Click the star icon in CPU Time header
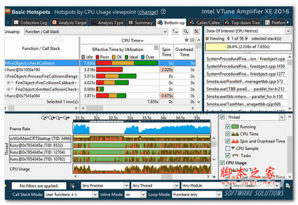The height and width of the screenshot is (205, 298). [187, 40]
